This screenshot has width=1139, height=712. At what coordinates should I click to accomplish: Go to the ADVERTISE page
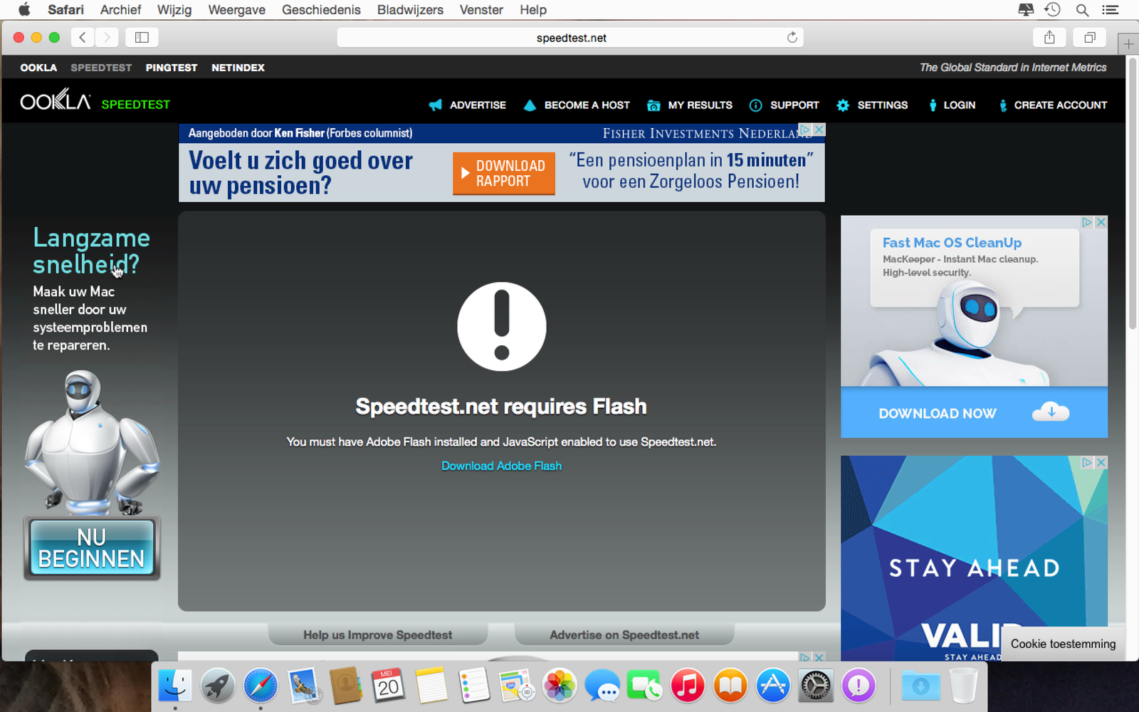(x=468, y=105)
